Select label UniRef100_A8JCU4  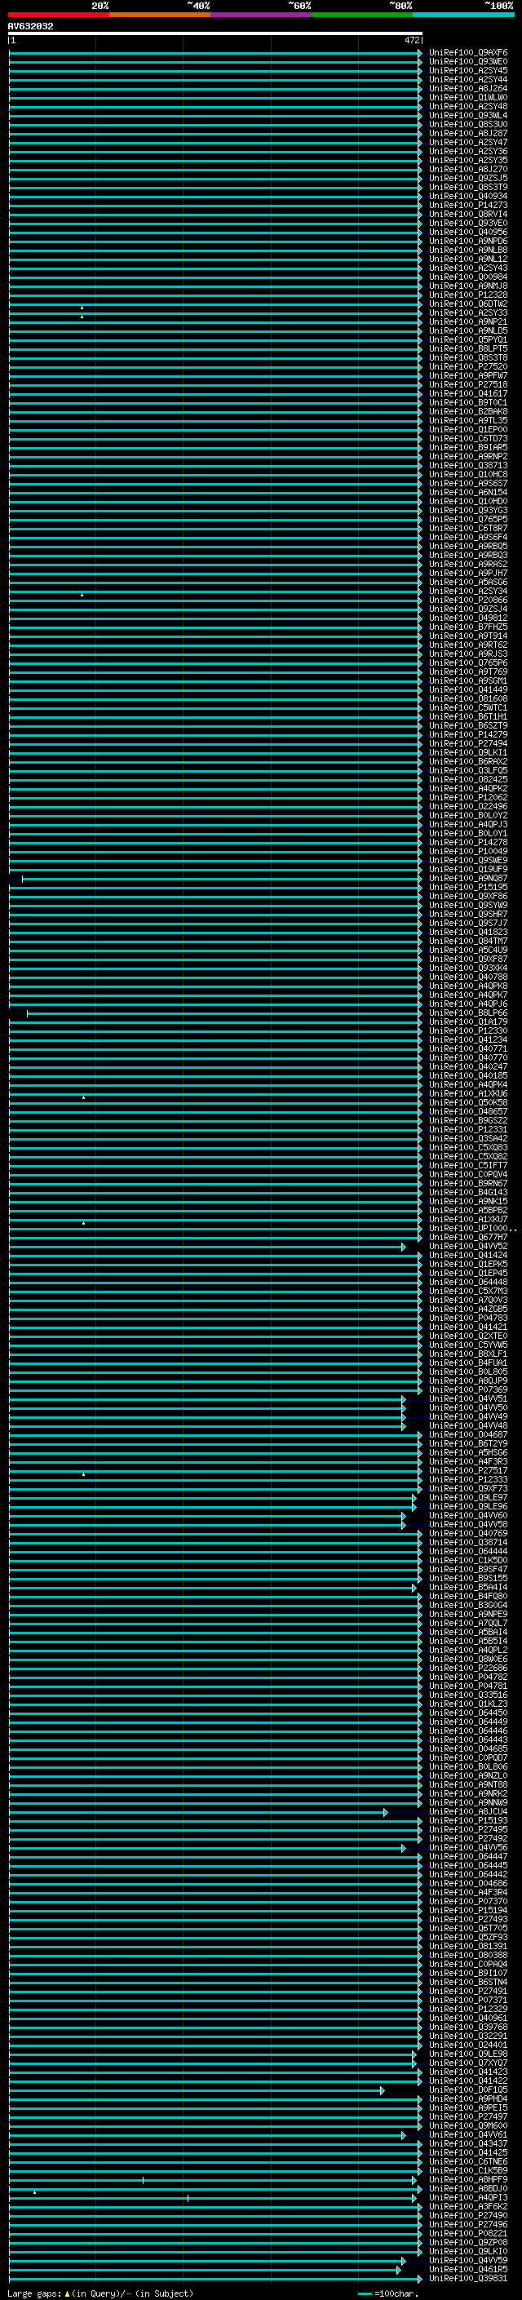pyautogui.click(x=467, y=1811)
